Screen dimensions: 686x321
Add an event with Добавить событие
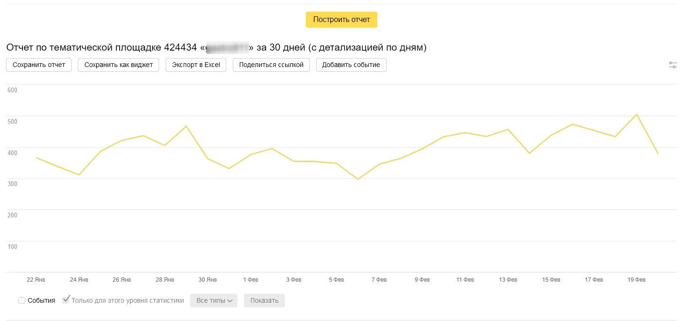351,65
